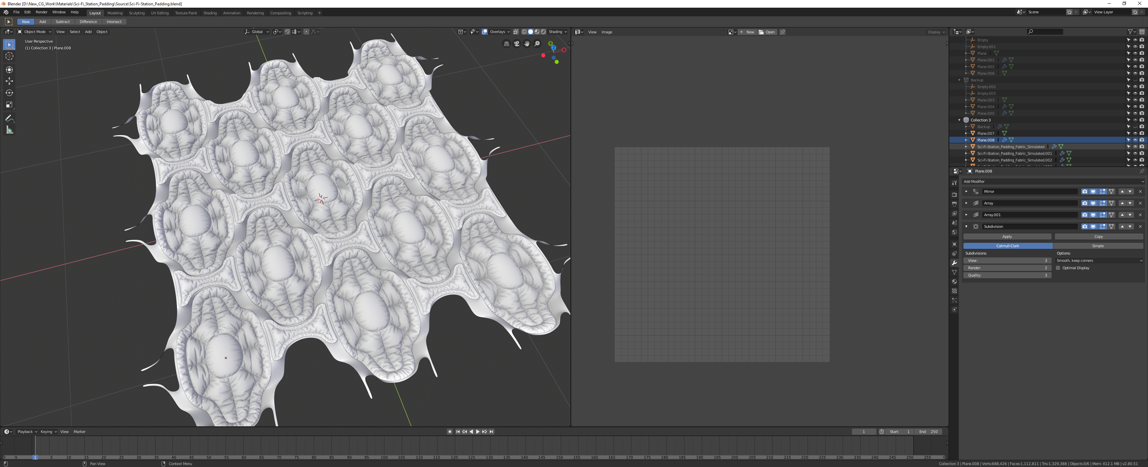Select the Rotate tool in viewport toolbar
Viewport: 1148px width, 467px height.
(x=9, y=93)
